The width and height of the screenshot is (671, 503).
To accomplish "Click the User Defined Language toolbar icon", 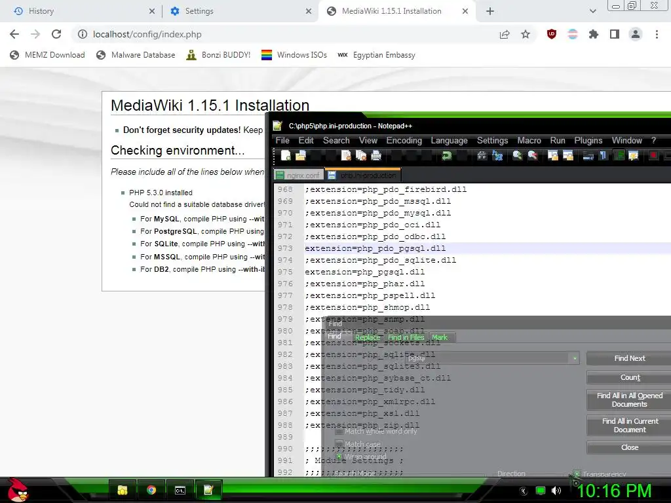I will coord(634,156).
